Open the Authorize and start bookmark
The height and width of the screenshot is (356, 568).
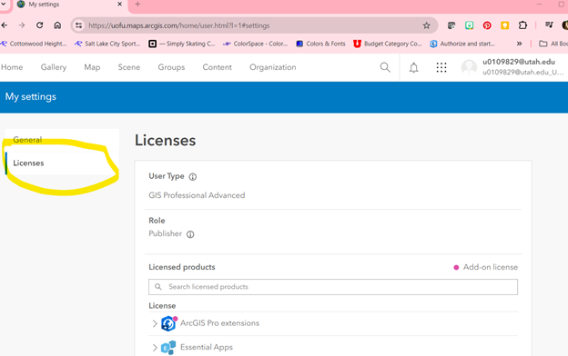[462, 44]
